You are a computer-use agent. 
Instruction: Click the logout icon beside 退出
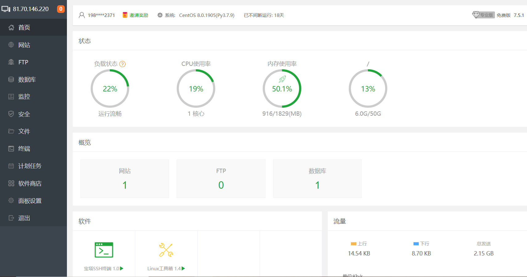(11, 218)
